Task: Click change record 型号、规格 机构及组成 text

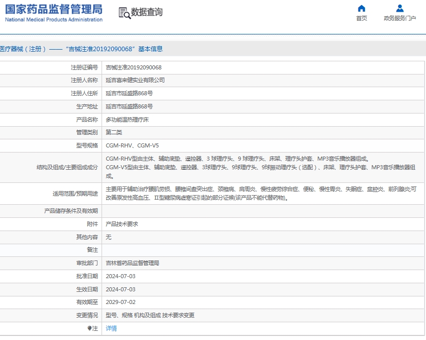Action: click(x=150, y=315)
